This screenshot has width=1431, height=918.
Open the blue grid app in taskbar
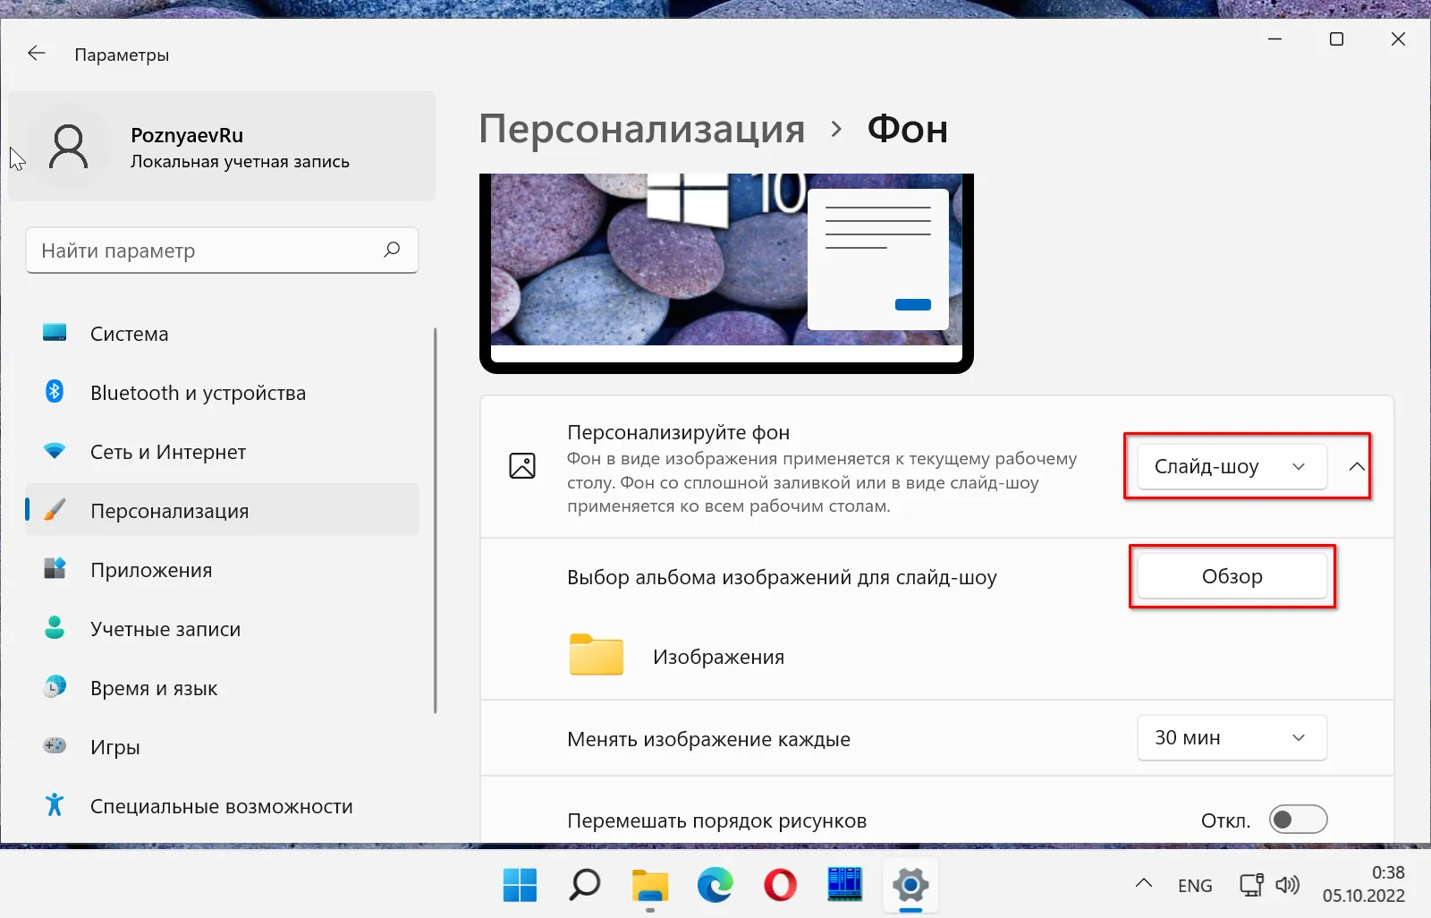[845, 885]
